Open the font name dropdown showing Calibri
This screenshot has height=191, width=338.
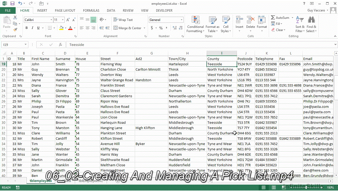click(x=51, y=20)
